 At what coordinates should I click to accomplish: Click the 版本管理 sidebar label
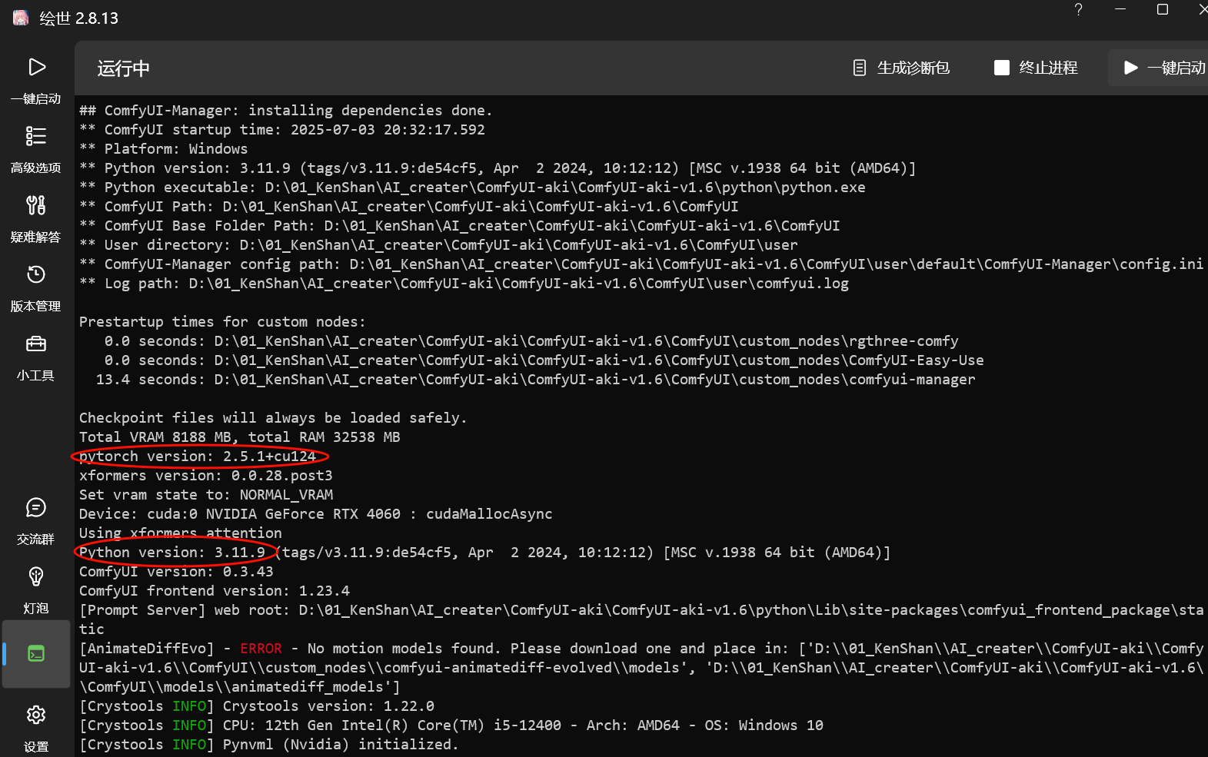pyautogui.click(x=36, y=307)
